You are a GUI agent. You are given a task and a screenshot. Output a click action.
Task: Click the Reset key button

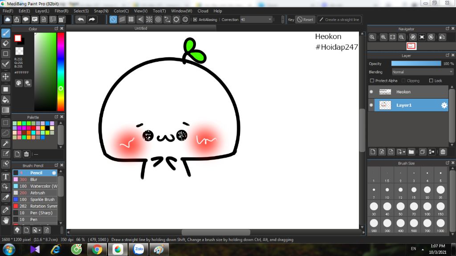[305, 20]
